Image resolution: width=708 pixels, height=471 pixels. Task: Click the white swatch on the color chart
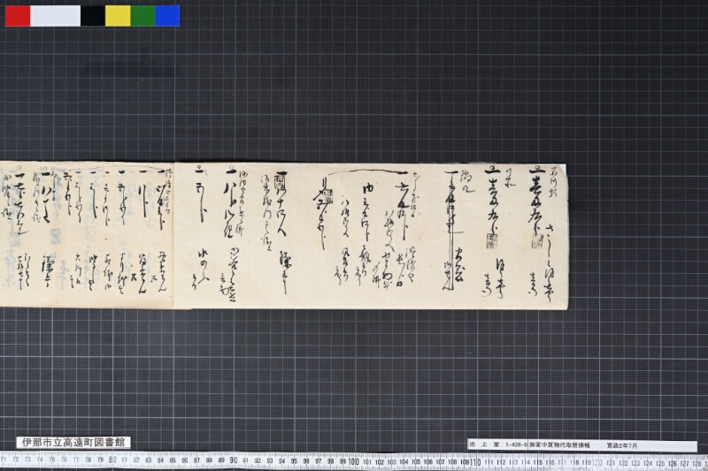56,16
